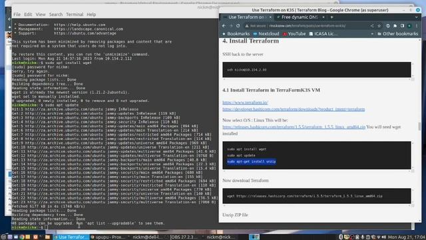The image size is (426, 240).
Task: Open the taskbar clock Mon Aug 21
Action: click(406, 237)
